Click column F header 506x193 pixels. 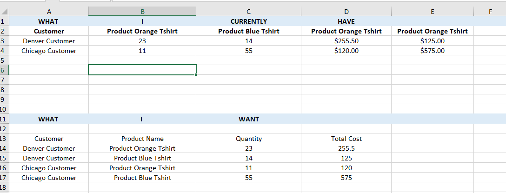pyautogui.click(x=490, y=12)
